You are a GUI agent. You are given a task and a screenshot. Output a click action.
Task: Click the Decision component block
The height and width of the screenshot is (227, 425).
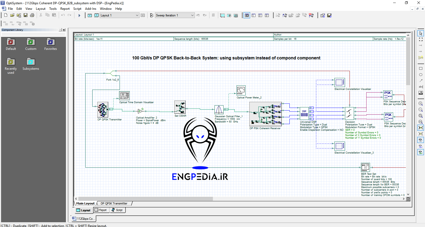point(349,113)
